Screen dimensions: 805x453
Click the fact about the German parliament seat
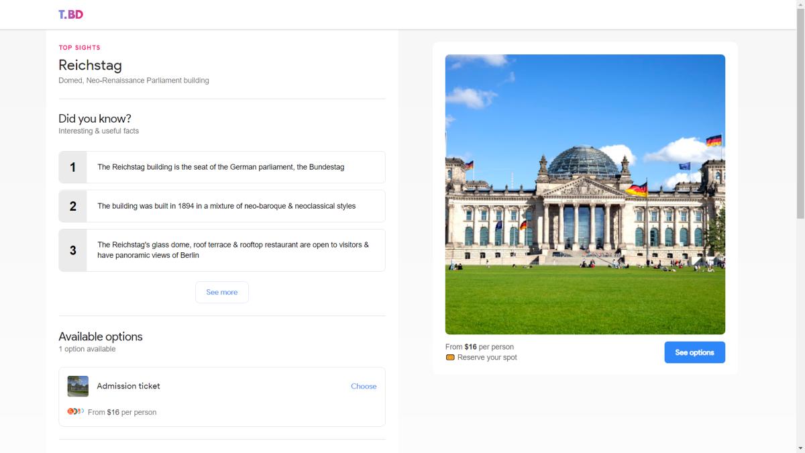[x=221, y=167]
